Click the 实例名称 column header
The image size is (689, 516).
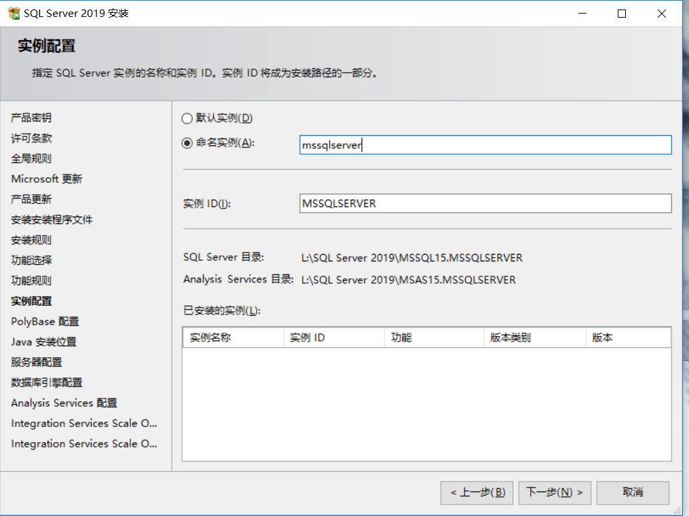(234, 337)
